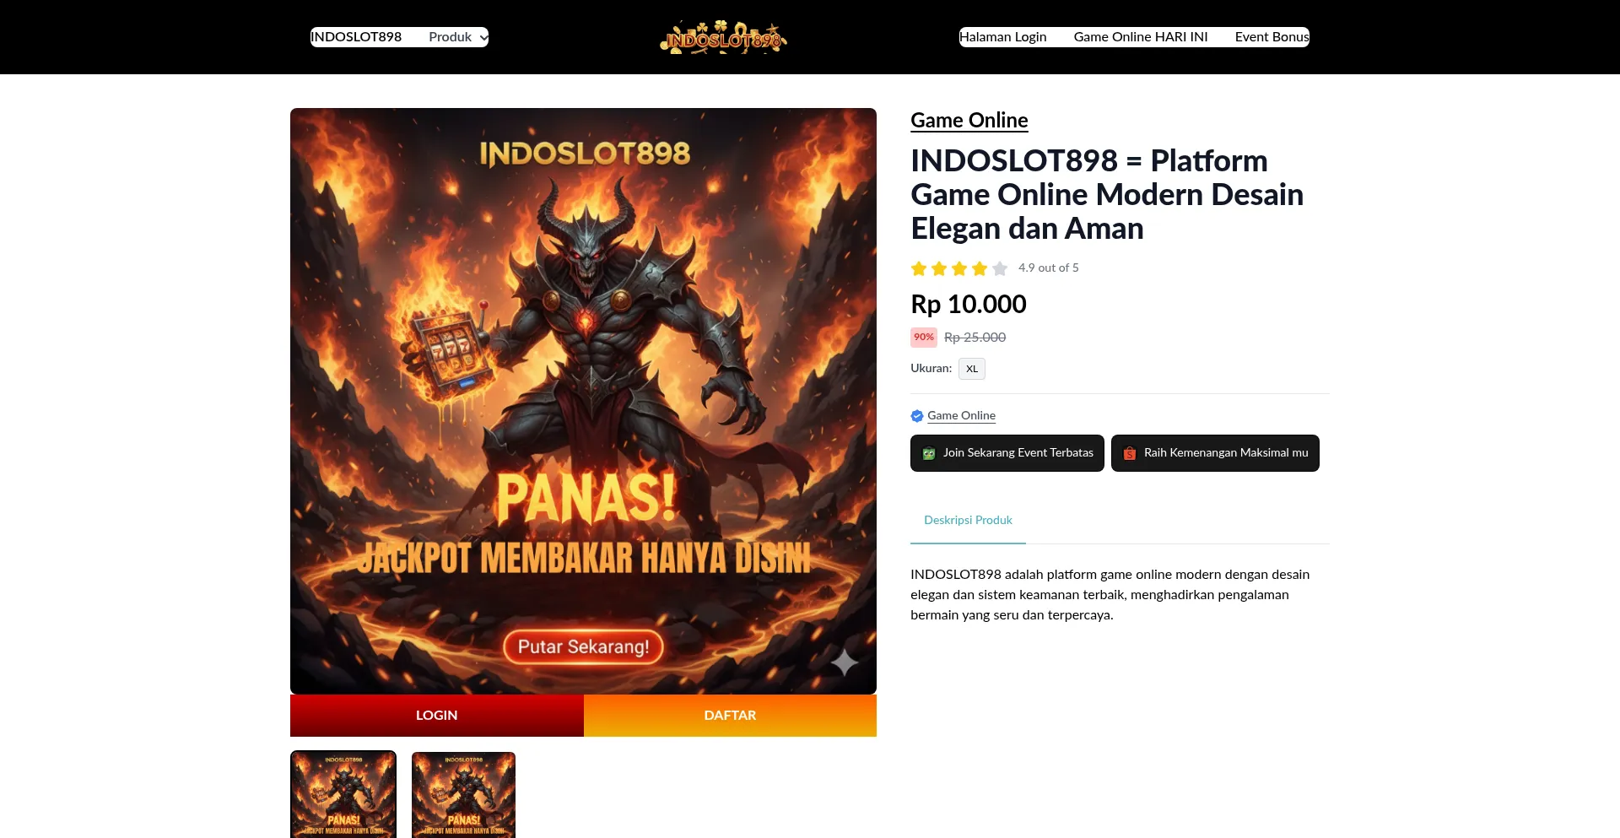Select the second product thumbnail
The width and height of the screenshot is (1620, 838).
463,795
